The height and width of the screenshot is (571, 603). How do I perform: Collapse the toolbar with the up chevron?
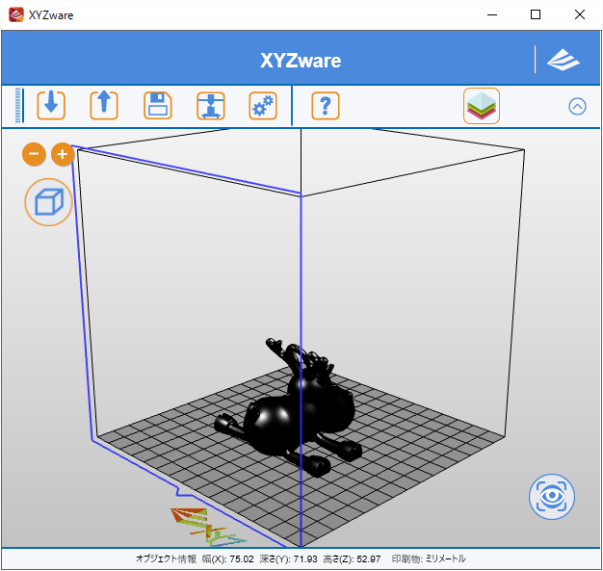pyautogui.click(x=577, y=107)
